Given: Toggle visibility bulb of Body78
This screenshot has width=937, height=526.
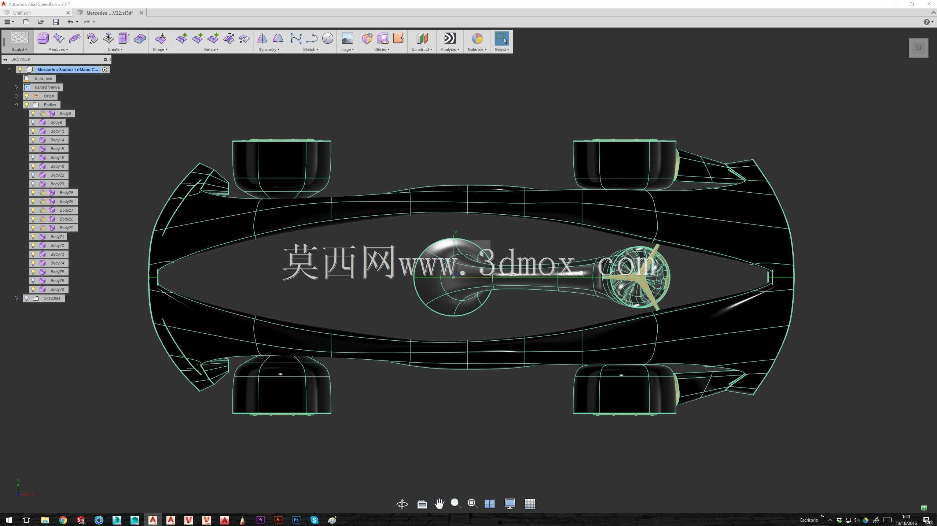Looking at the screenshot, I should click(x=33, y=289).
